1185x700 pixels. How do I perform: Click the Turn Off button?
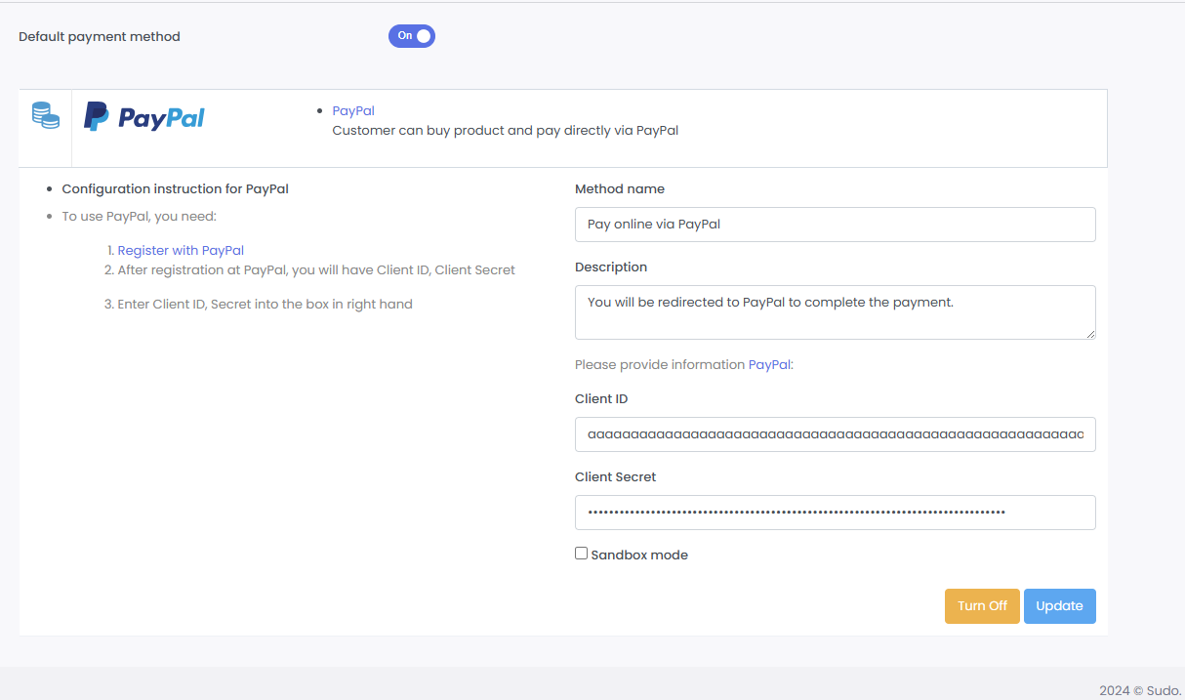982,606
